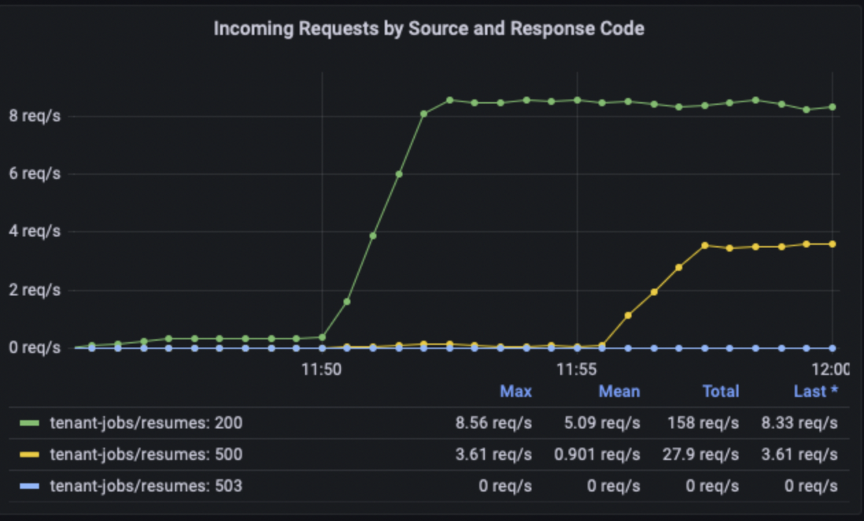Image resolution: width=864 pixels, height=521 pixels.
Task: Click the green peak data point near 8.56 req/s
Action: click(450, 100)
